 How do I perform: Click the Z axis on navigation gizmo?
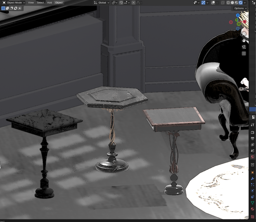tap(238, 15)
